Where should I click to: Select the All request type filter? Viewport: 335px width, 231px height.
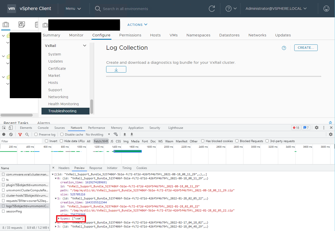[x=89, y=141]
